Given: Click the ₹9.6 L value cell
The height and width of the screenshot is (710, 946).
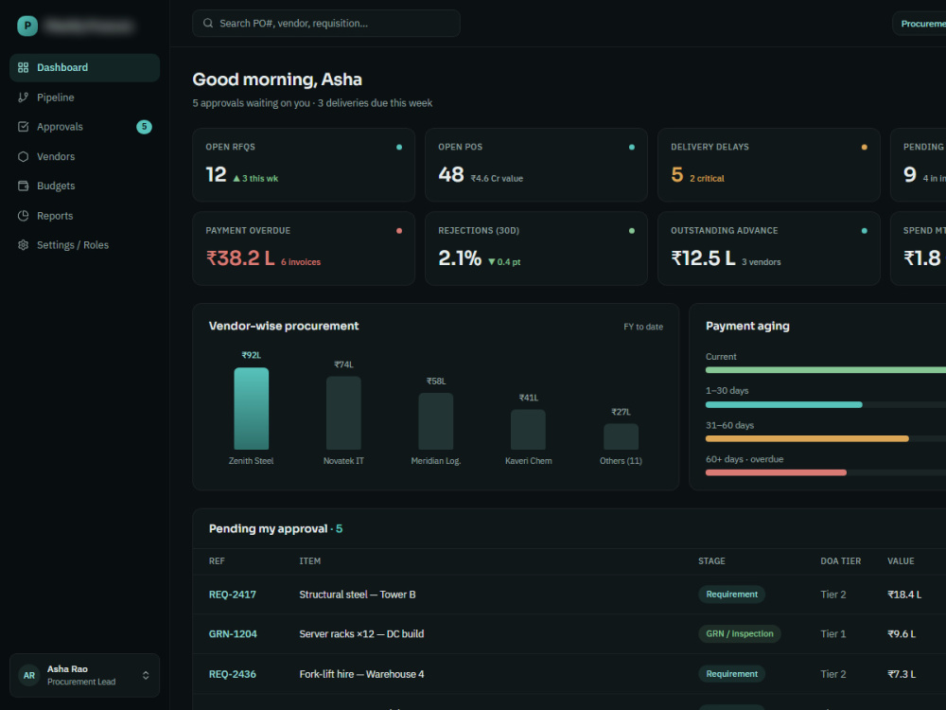Looking at the screenshot, I should (902, 634).
